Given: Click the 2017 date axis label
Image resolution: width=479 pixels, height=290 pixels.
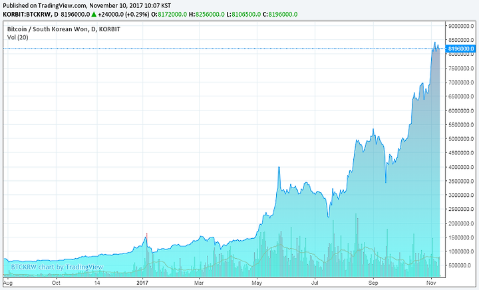Looking at the screenshot, I should tap(142, 283).
